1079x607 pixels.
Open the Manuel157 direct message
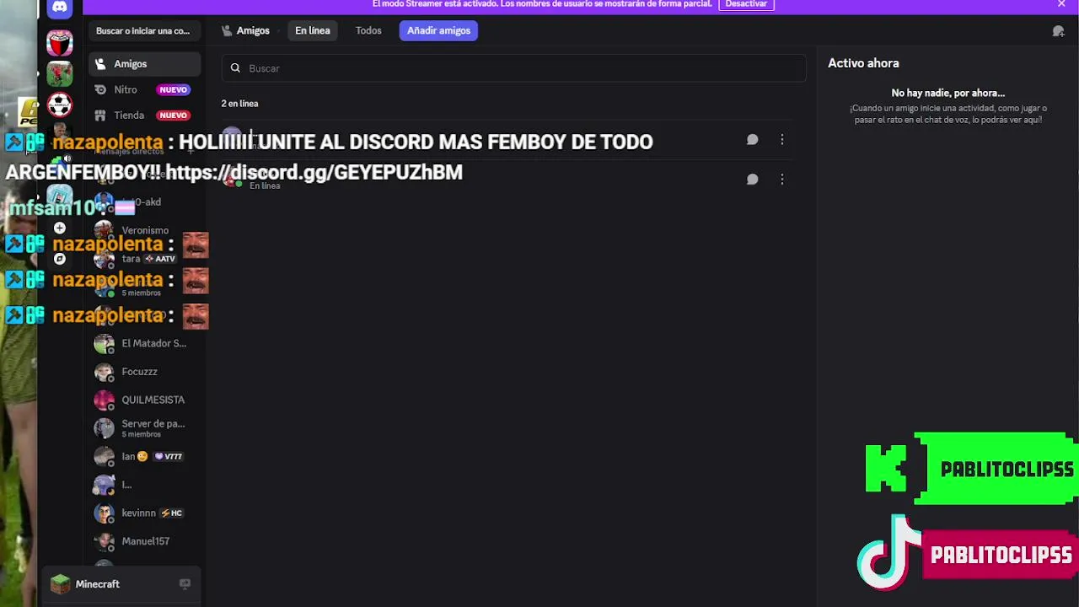pyautogui.click(x=145, y=541)
